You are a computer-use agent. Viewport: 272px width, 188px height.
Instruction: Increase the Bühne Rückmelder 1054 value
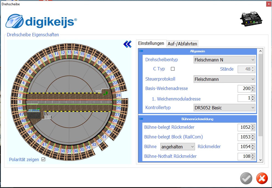coord(253,145)
